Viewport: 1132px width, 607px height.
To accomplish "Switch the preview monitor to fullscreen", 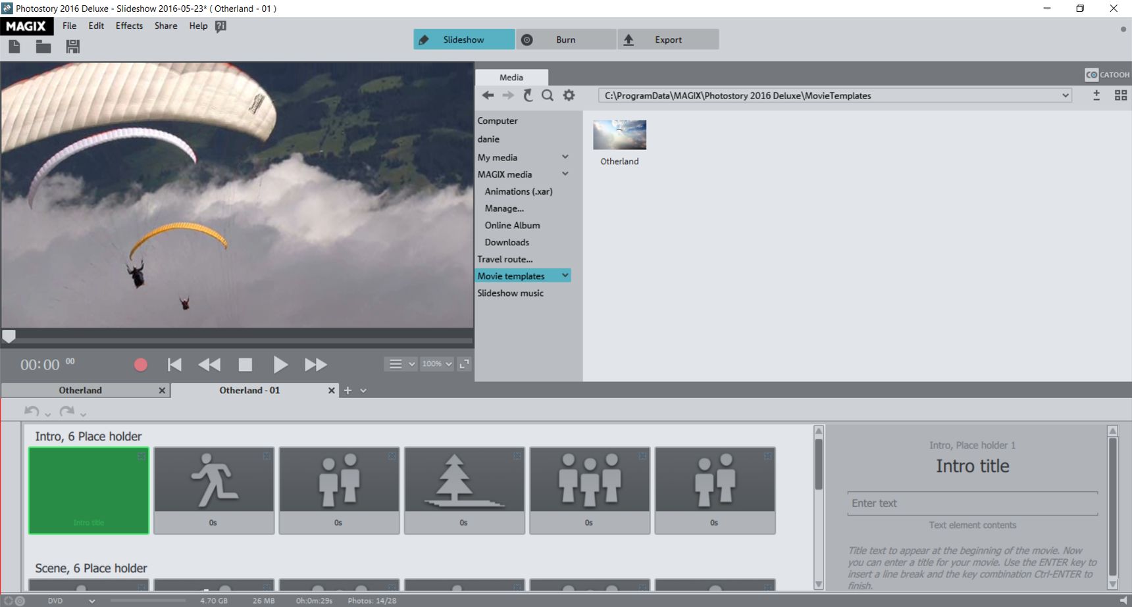I will pos(465,364).
